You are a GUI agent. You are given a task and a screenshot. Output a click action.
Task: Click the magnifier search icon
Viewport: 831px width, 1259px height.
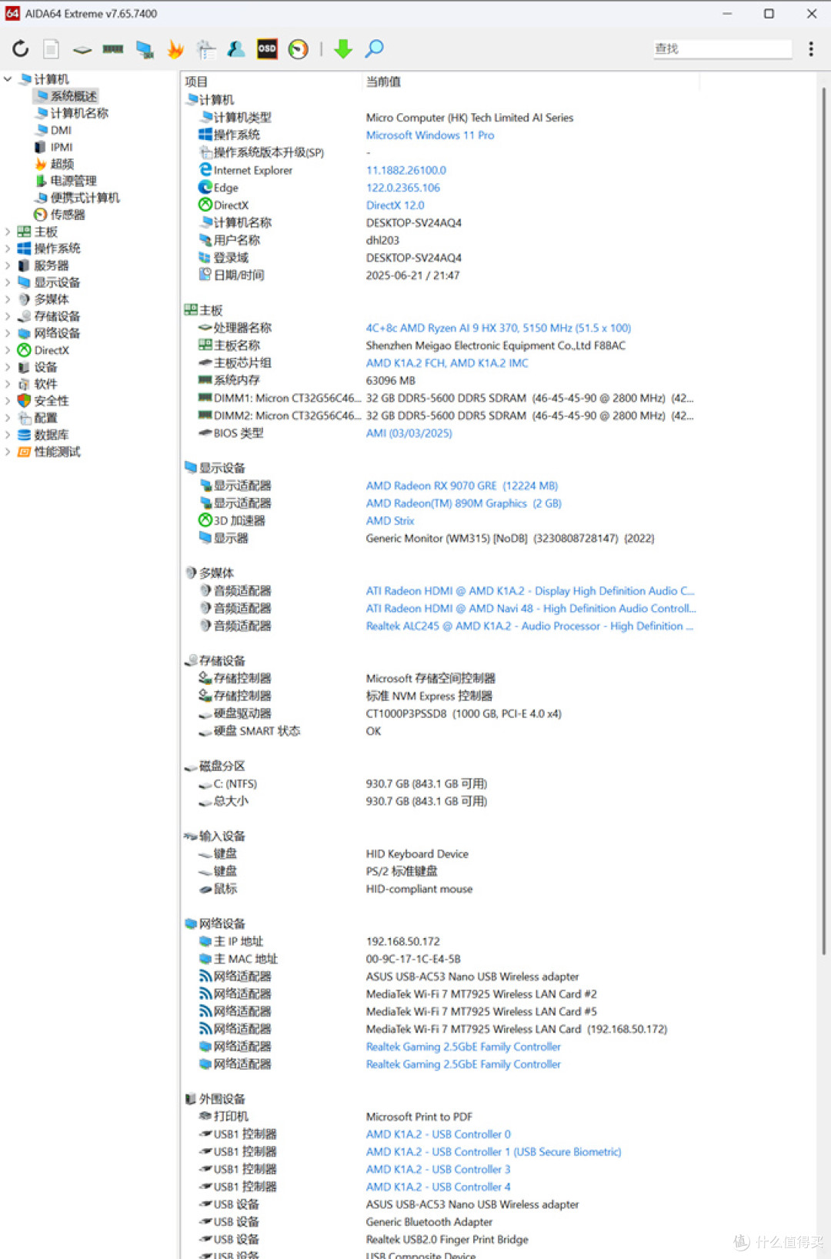pyautogui.click(x=375, y=49)
